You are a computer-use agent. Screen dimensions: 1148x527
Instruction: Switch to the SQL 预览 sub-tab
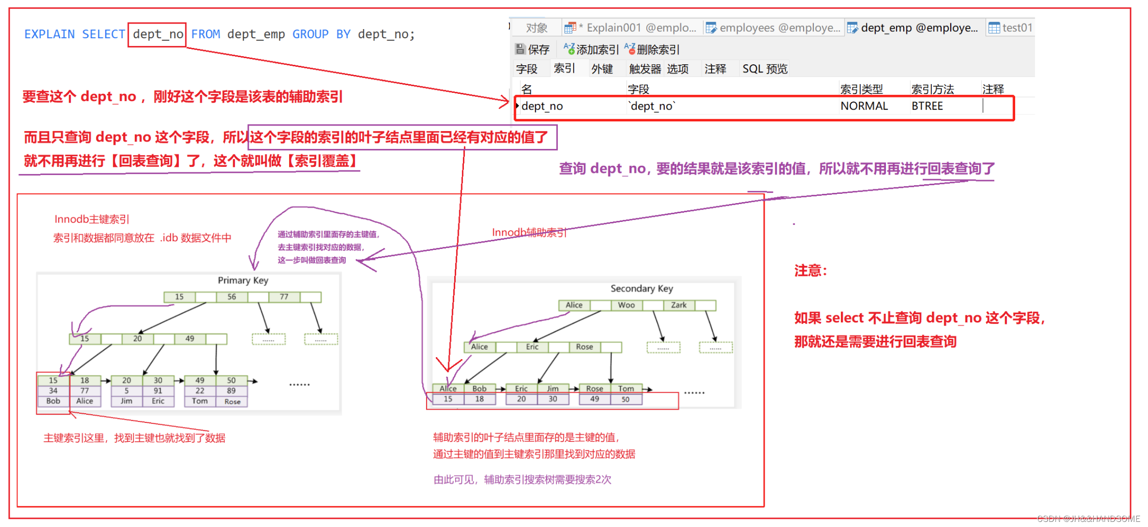765,68
